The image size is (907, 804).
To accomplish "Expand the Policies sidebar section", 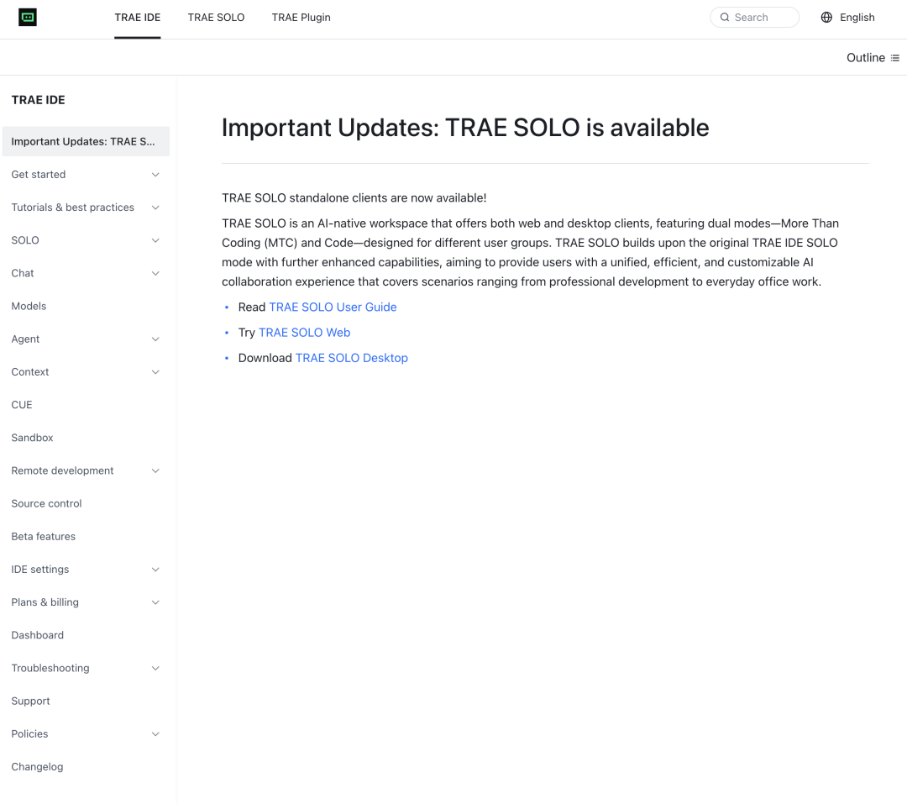I will click(x=155, y=734).
